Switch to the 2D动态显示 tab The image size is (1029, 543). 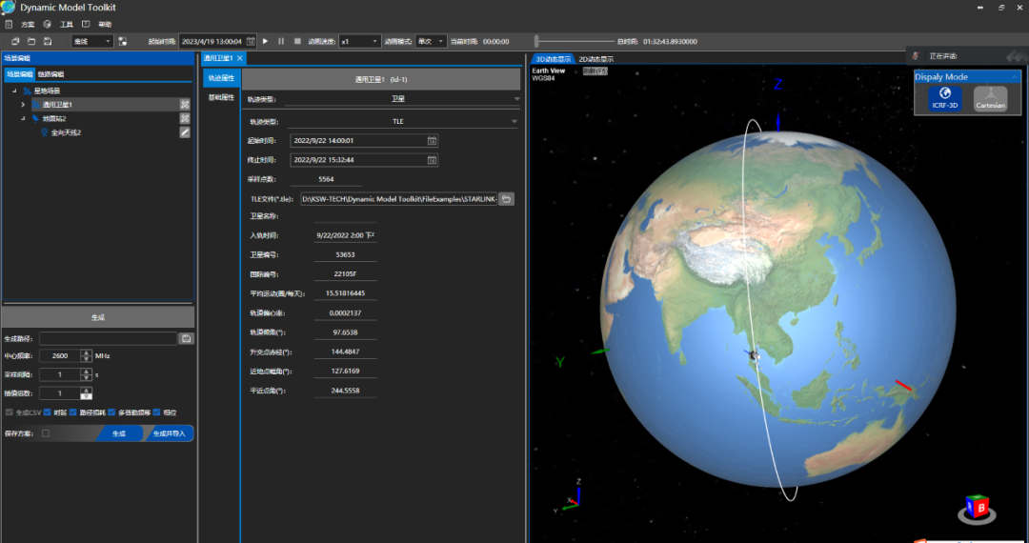(x=595, y=59)
